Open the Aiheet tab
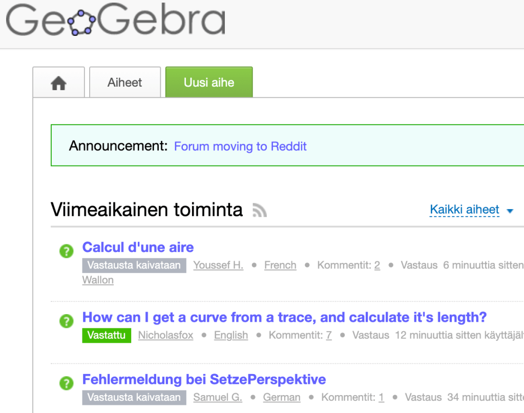 [125, 82]
